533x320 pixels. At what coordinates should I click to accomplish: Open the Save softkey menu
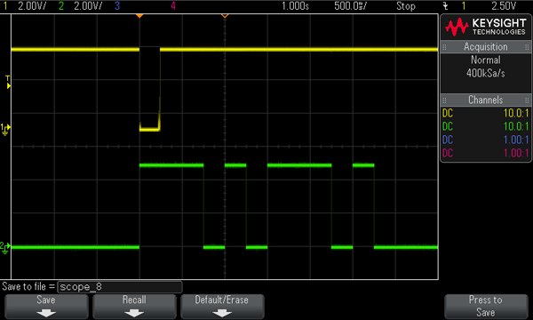[x=46, y=307]
